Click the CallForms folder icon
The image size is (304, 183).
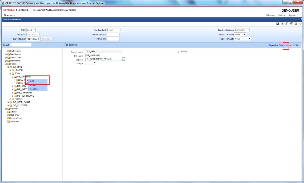point(8,115)
